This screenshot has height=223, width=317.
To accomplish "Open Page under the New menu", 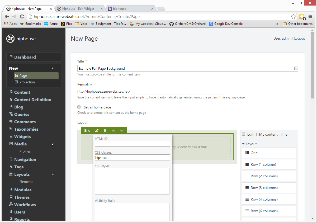I will tap(36, 75).
